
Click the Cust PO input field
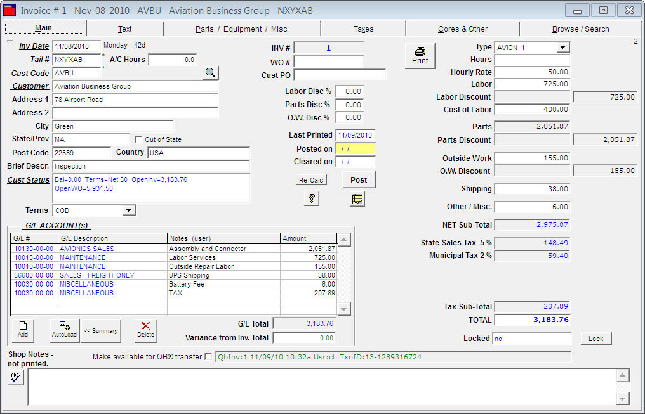coord(340,75)
